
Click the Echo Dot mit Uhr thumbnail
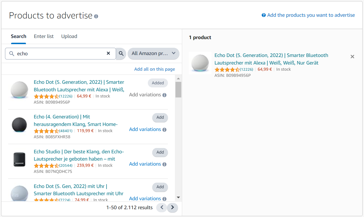19,193
